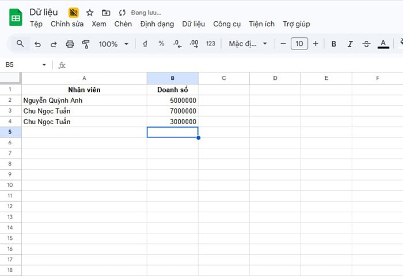The image size is (403, 276).
Task: Open Google Sheets home logo
Action: pos(16,18)
